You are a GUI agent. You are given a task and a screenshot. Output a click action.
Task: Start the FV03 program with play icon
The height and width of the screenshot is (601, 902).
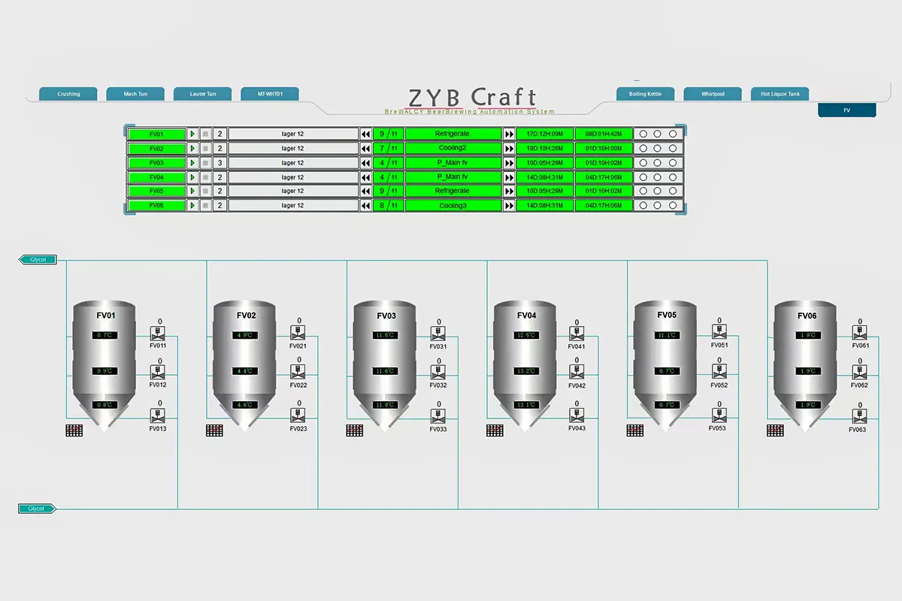tap(192, 162)
